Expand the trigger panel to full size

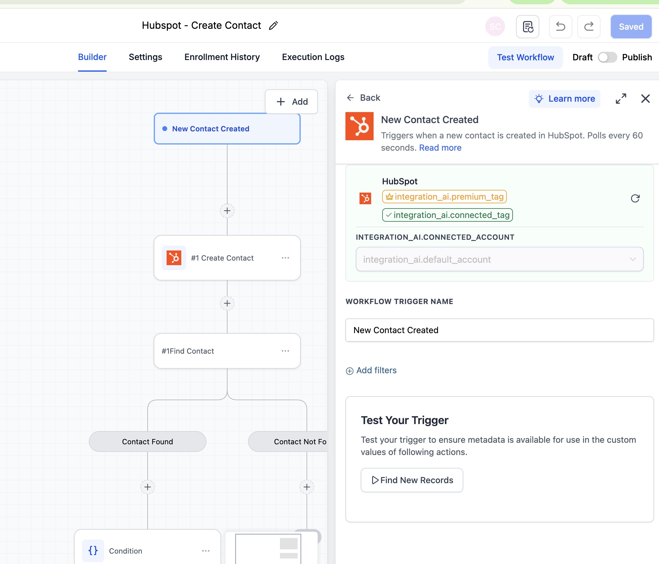point(621,99)
